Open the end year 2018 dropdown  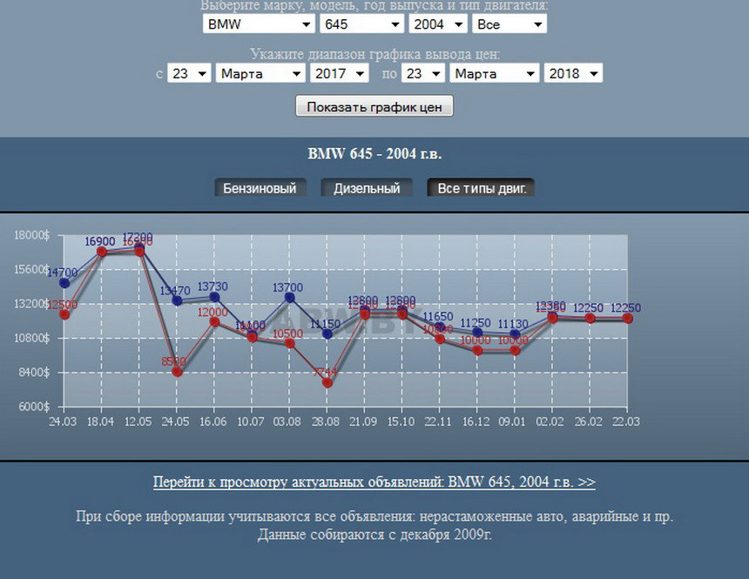(x=573, y=73)
